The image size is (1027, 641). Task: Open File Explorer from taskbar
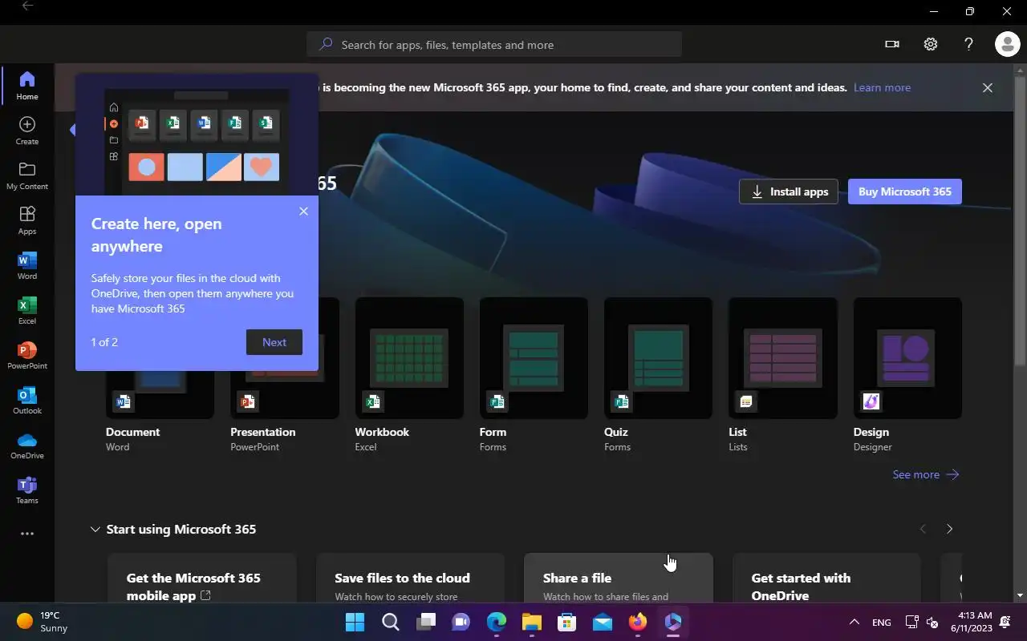click(x=532, y=622)
